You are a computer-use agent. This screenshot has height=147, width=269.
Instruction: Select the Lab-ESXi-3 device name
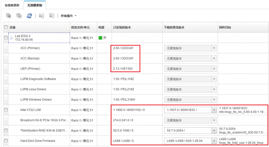23,36
